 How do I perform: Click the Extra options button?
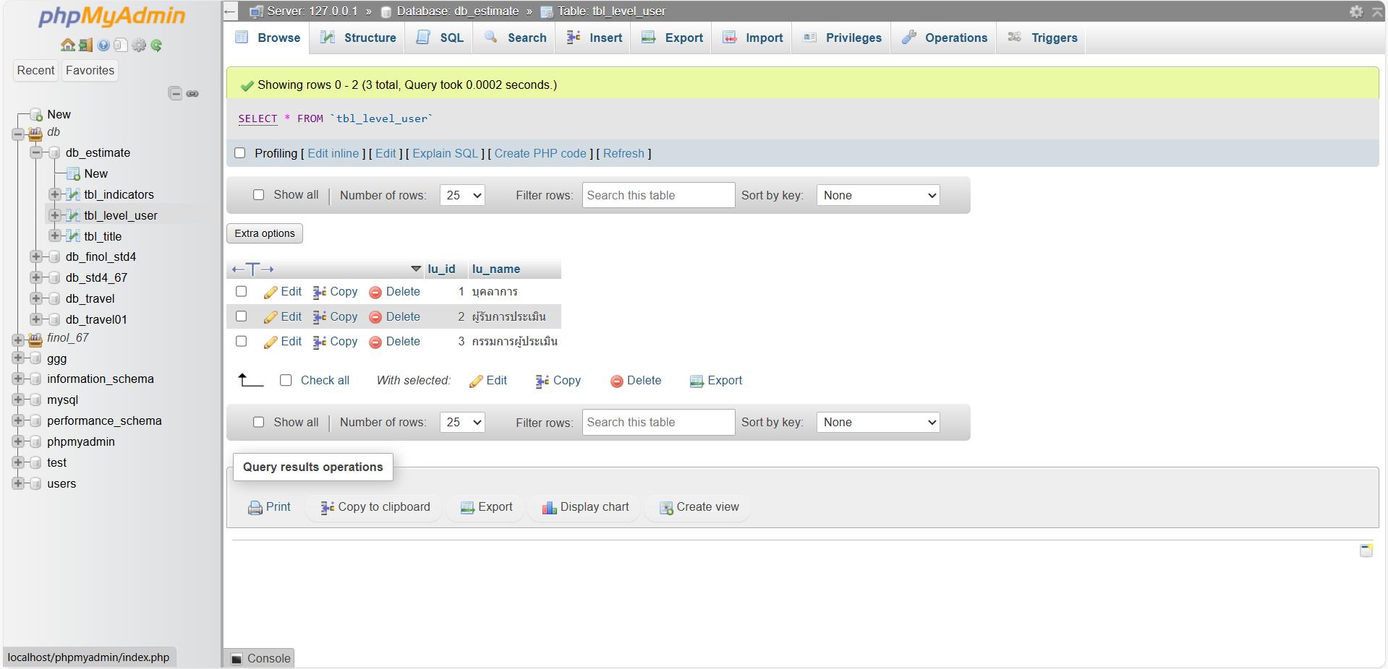click(x=265, y=233)
